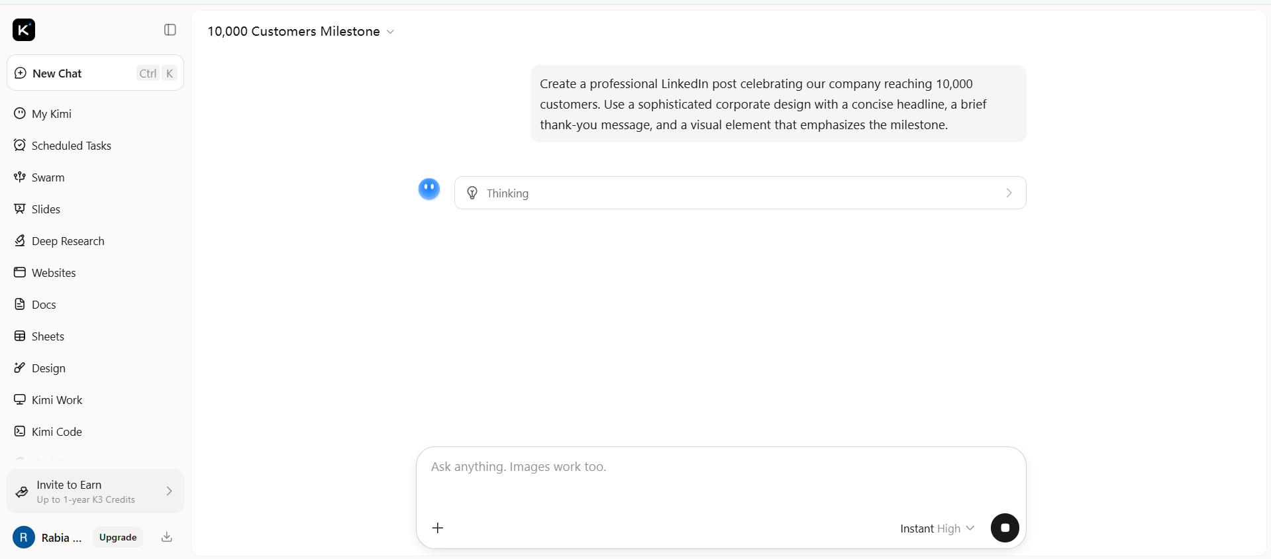Click the plus attachment icon

pyautogui.click(x=438, y=528)
